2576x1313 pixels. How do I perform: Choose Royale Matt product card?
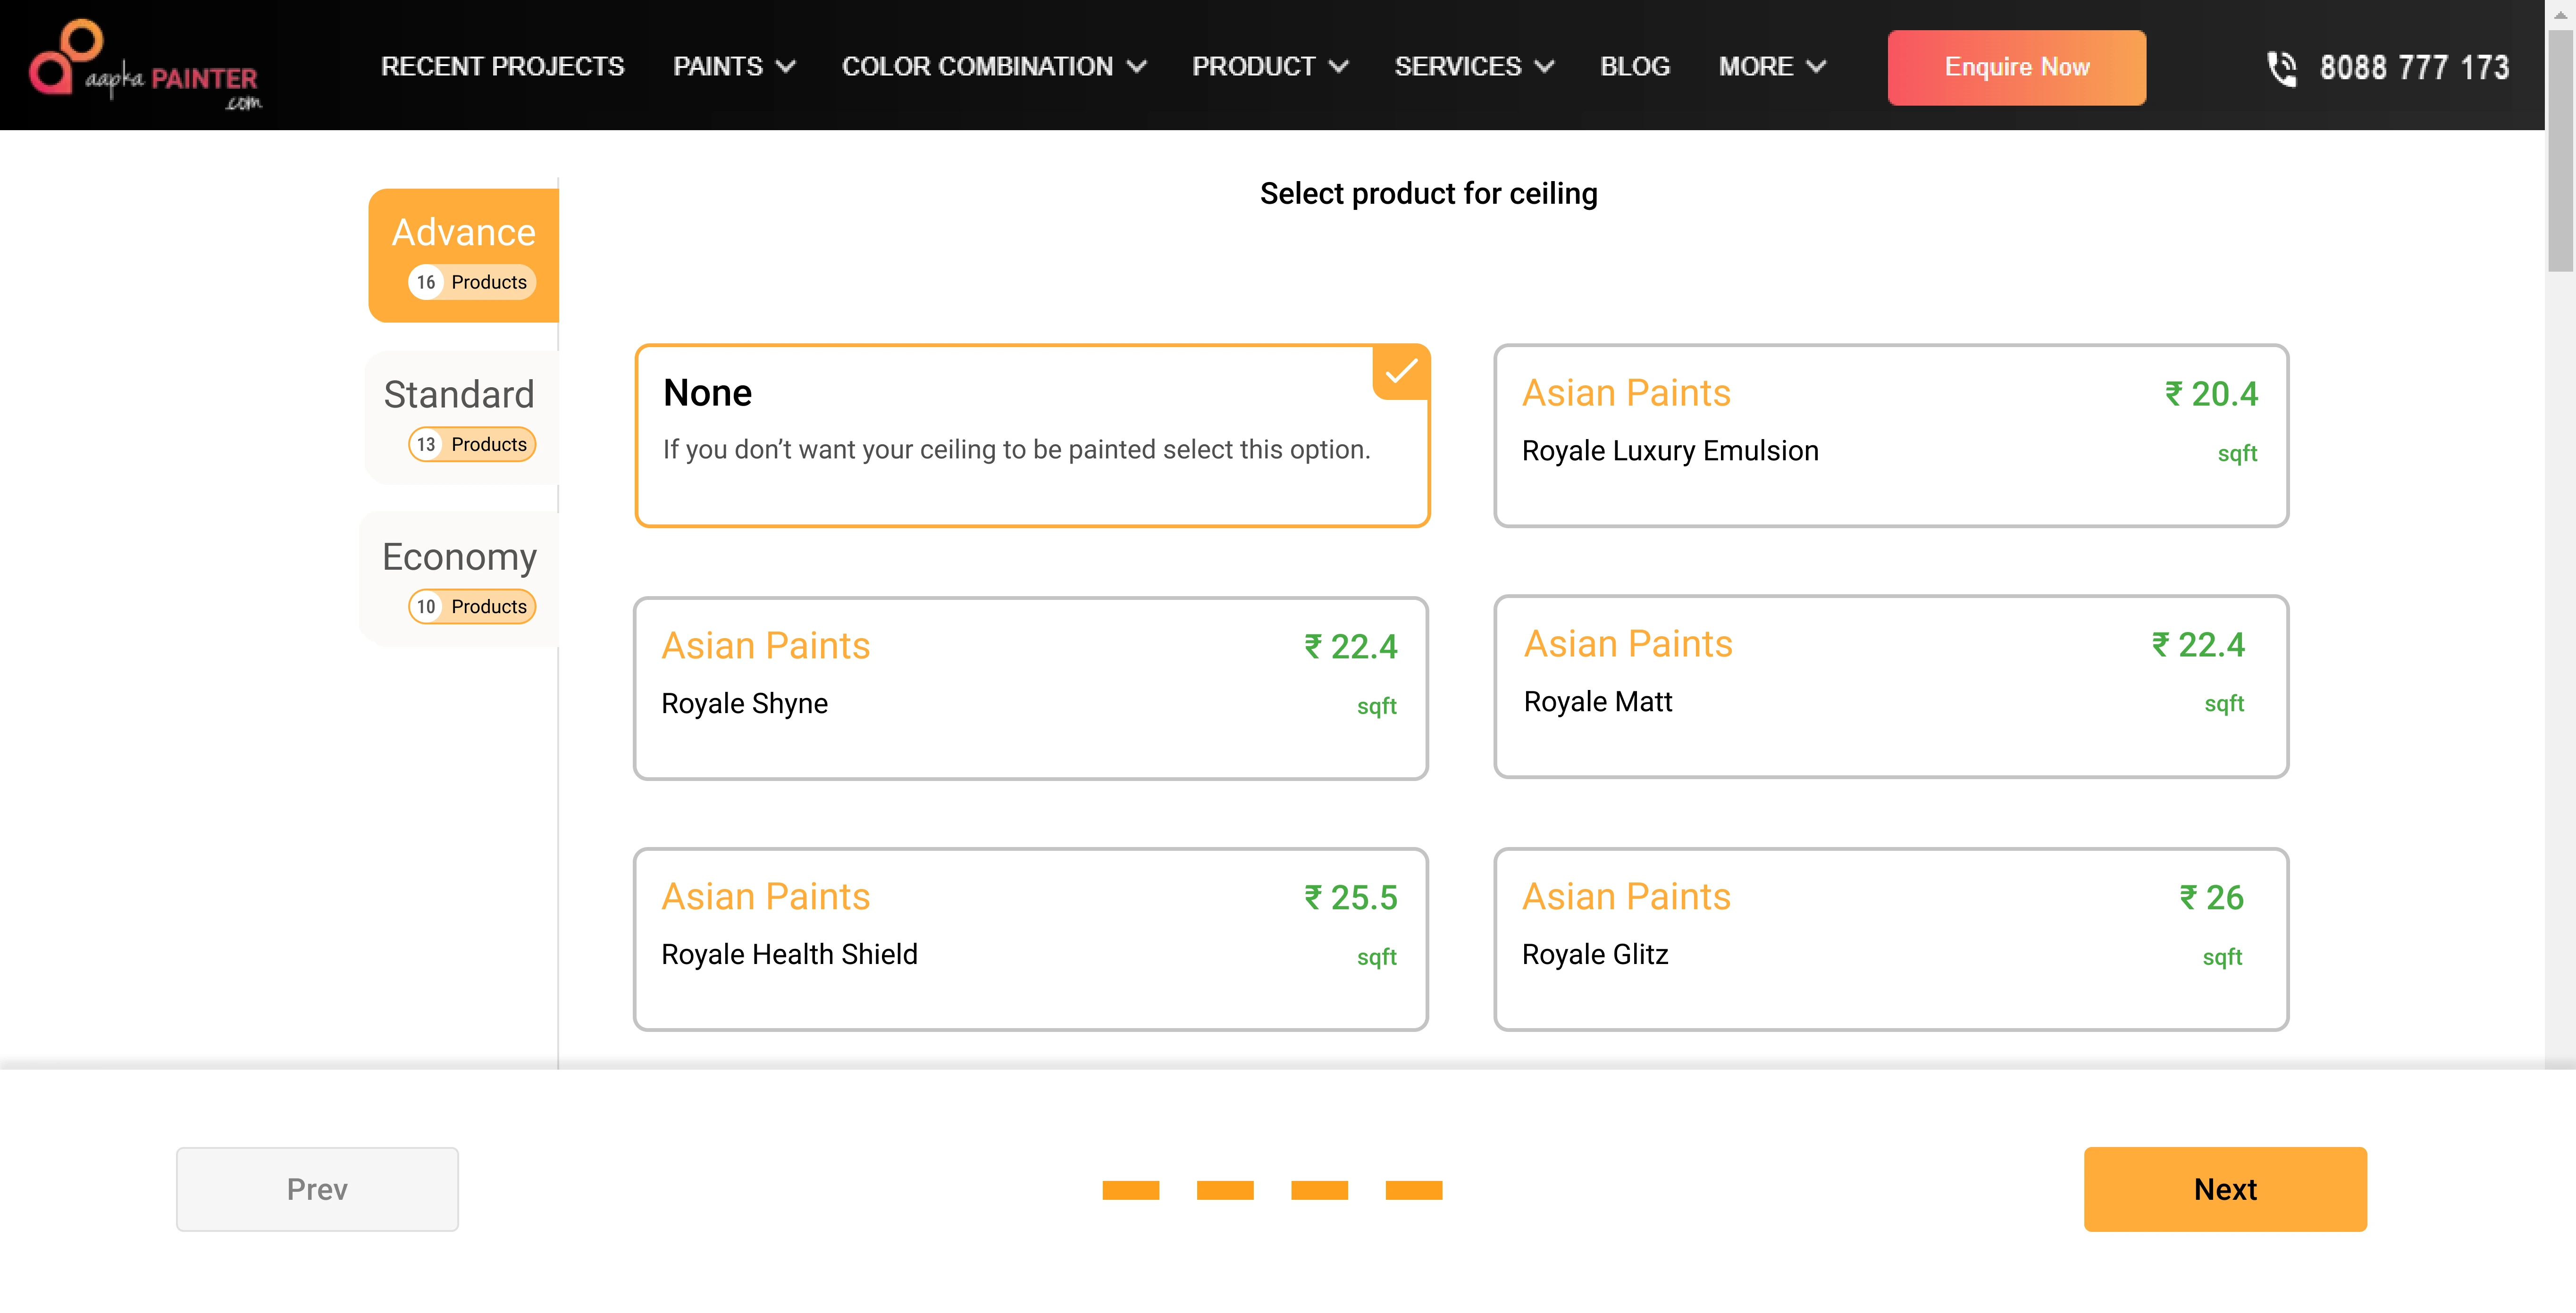[1891, 687]
